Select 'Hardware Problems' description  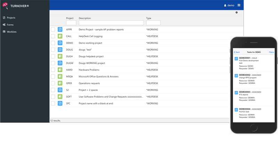(x=89, y=70)
